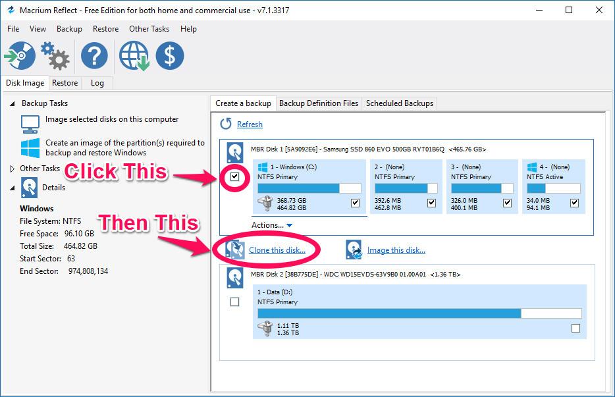Open the Restore menu
This screenshot has height=397, width=615.
(x=105, y=28)
